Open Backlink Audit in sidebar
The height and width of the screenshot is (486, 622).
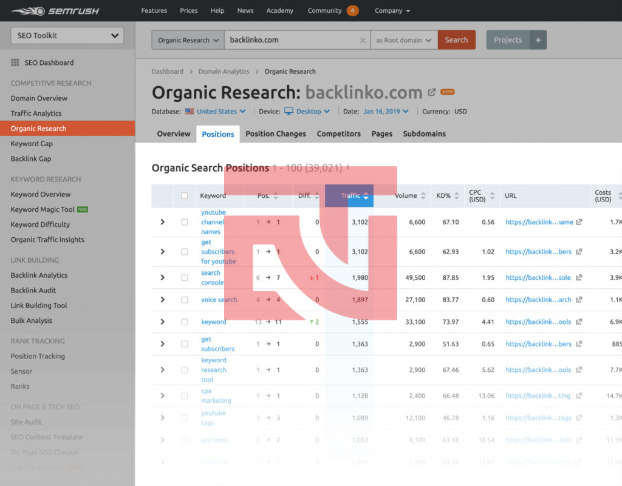[33, 291]
